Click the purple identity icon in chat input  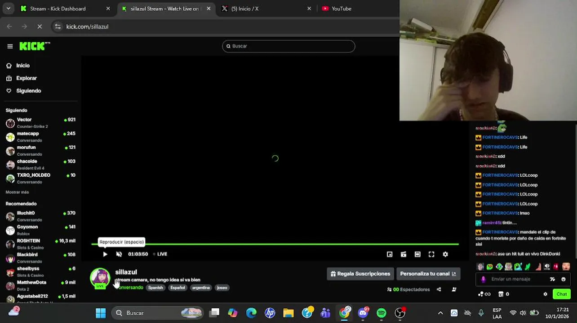(484, 279)
